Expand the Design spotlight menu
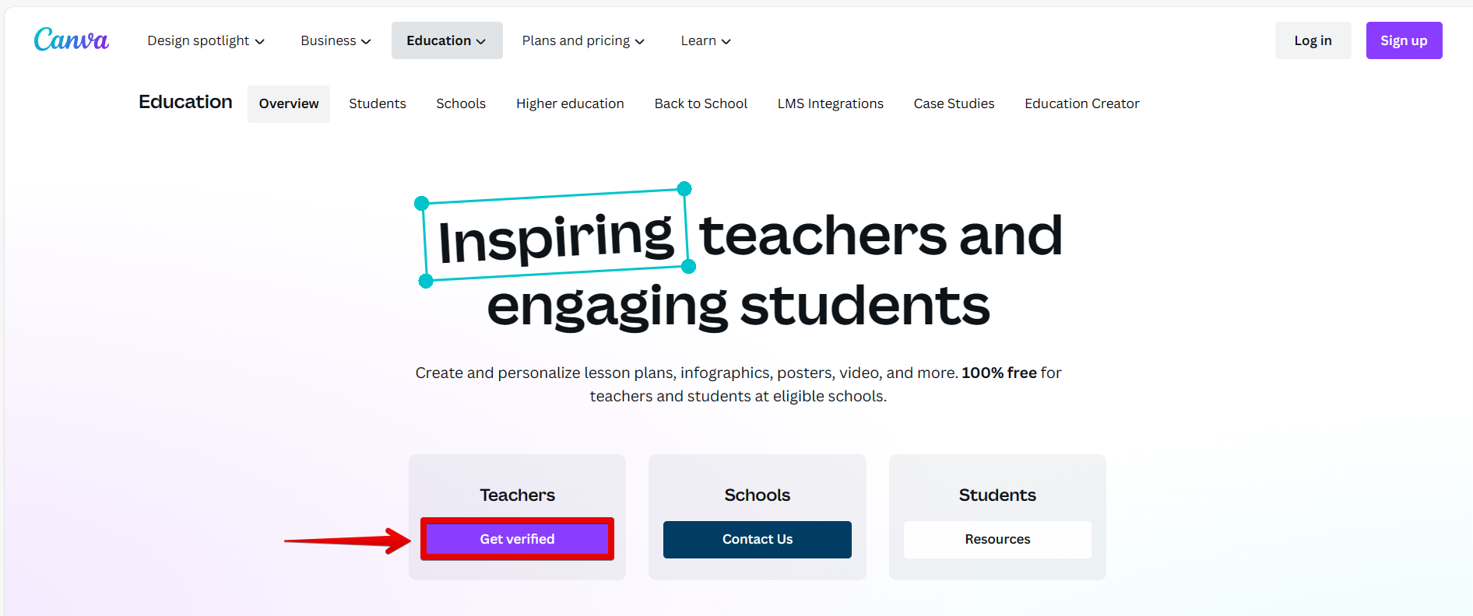1473x616 pixels. (x=206, y=40)
